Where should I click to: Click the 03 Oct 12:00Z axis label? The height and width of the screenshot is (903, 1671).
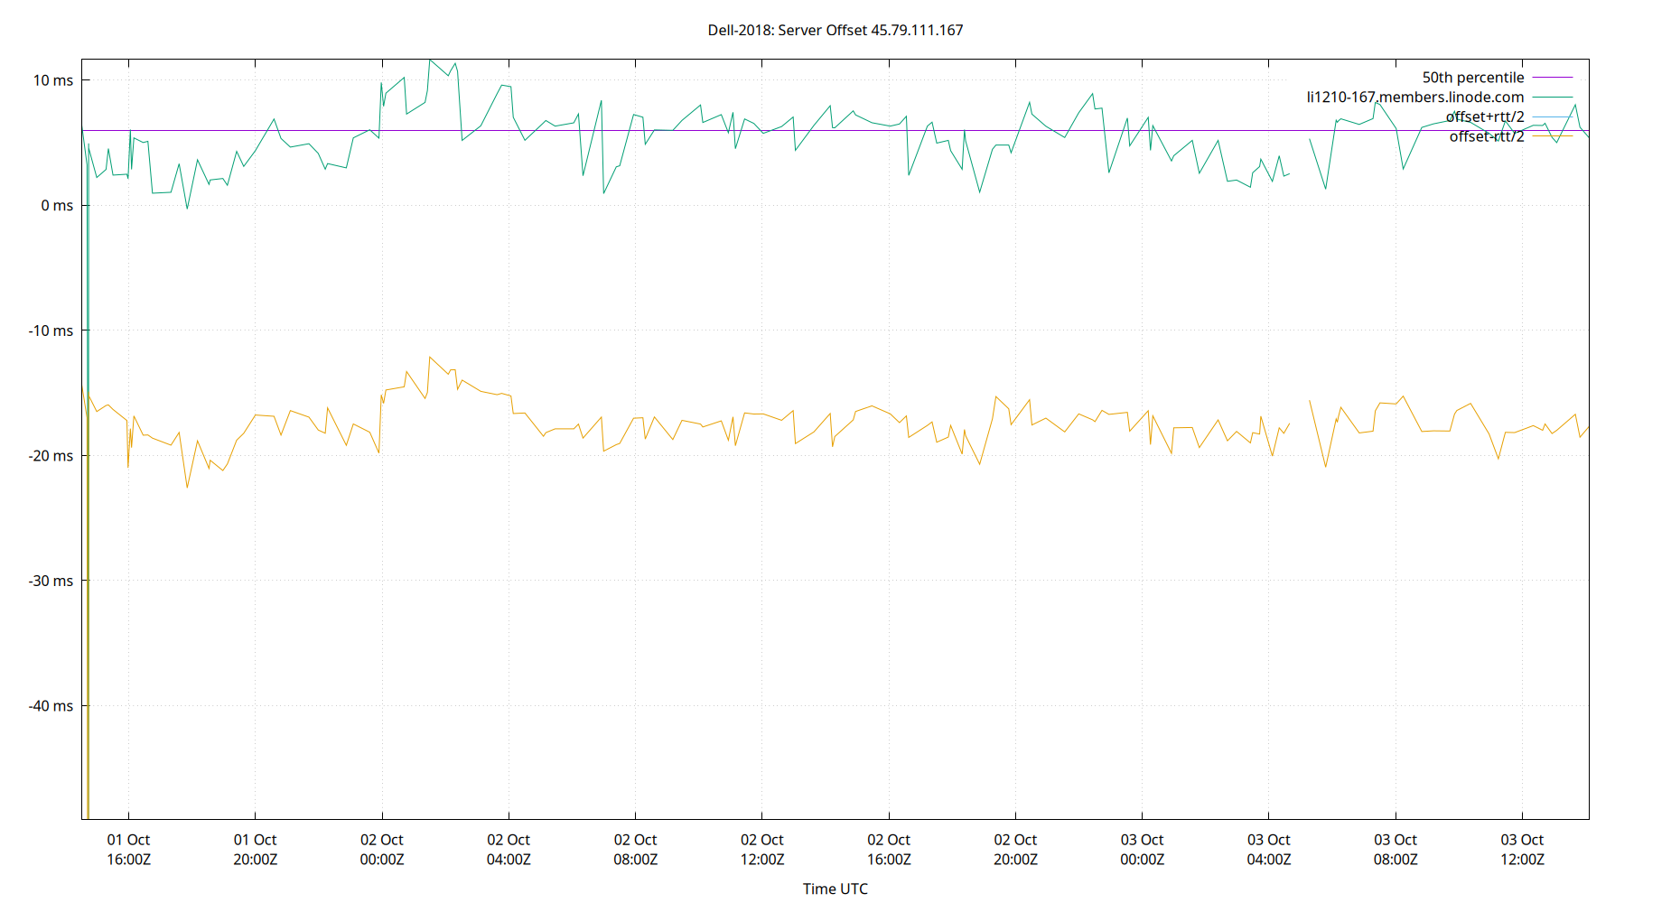(1522, 850)
